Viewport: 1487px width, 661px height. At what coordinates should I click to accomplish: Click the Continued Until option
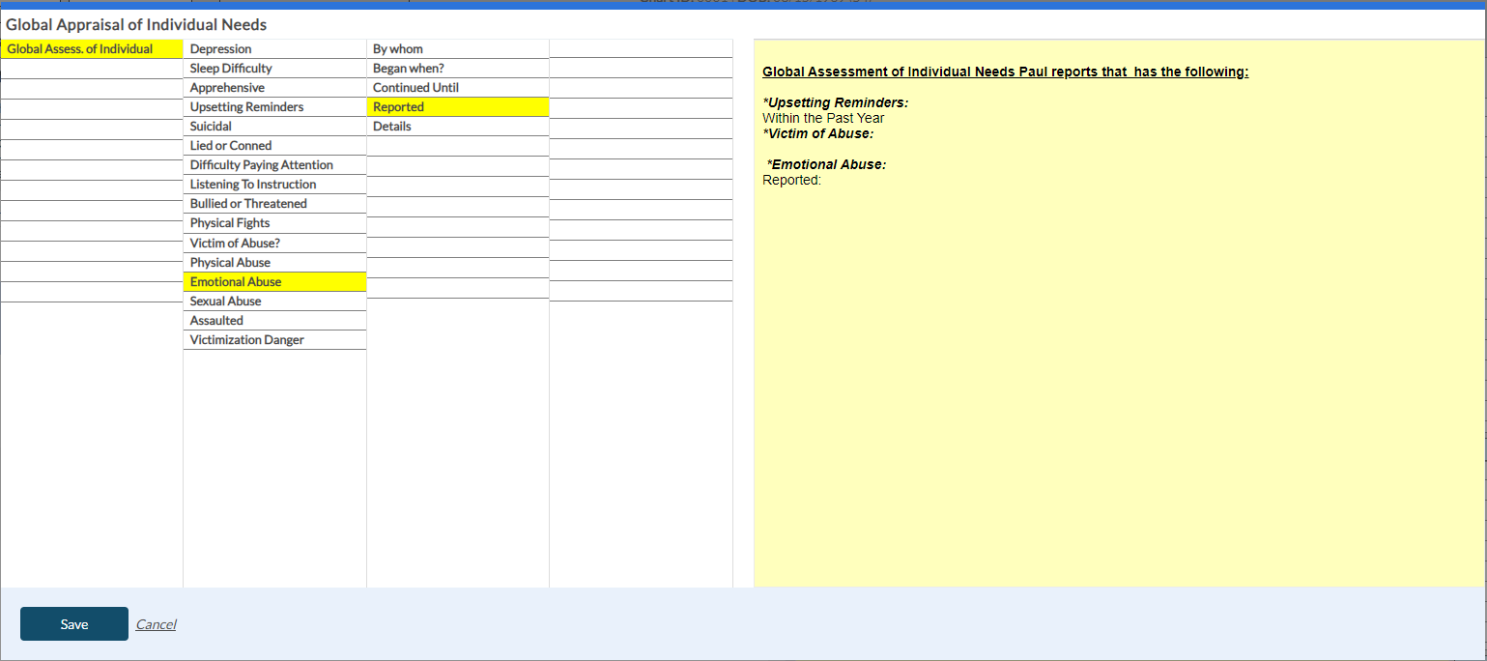tap(415, 88)
